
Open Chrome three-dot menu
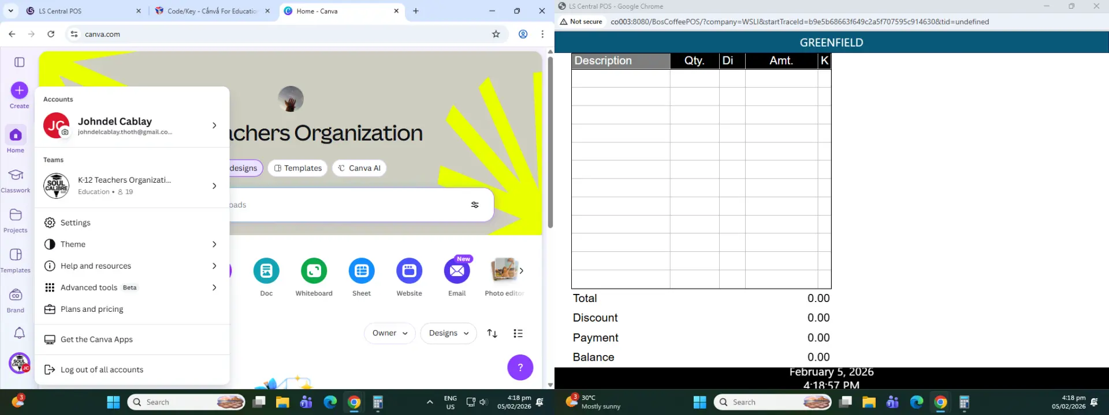[x=542, y=34]
